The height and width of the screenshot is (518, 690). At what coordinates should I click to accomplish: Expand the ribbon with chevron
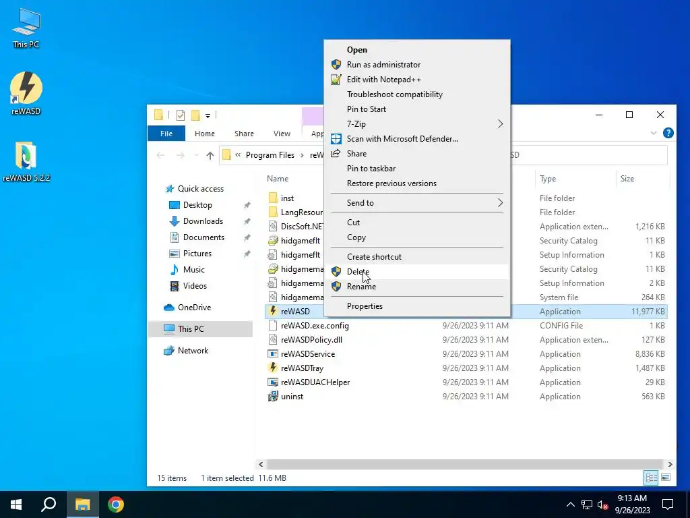coord(654,133)
